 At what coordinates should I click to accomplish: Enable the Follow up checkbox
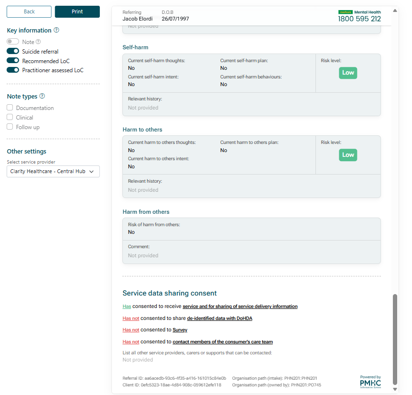[10, 127]
